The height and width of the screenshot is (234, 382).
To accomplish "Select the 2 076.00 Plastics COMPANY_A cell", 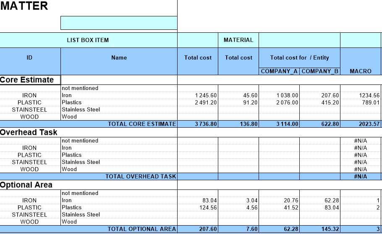I will point(279,103).
